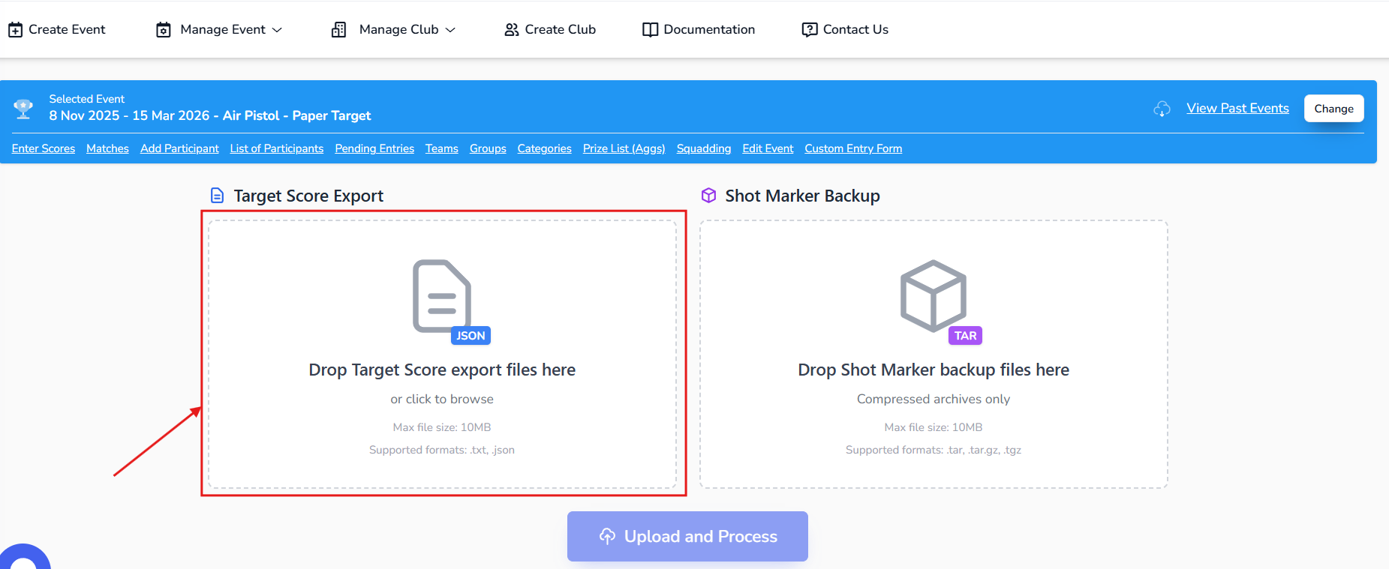Click the Documentation book icon
The width and height of the screenshot is (1389, 569).
click(650, 30)
